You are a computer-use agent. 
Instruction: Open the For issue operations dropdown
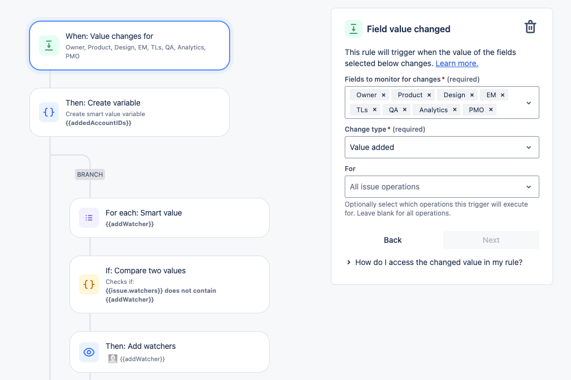pos(441,187)
